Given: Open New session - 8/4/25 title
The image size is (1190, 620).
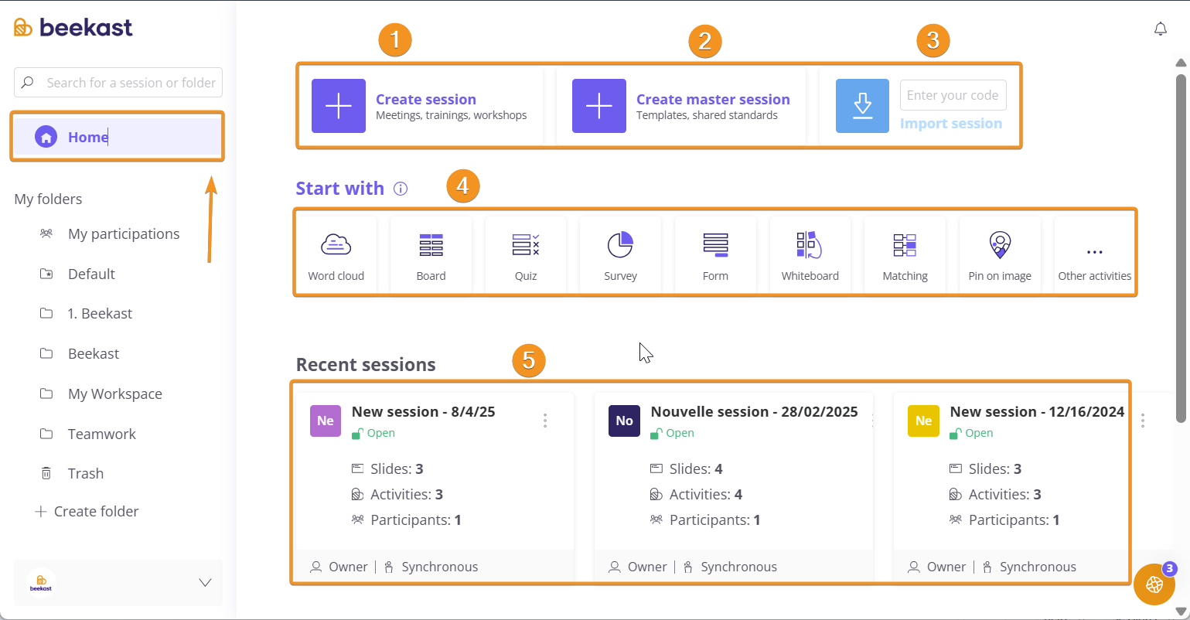Looking at the screenshot, I should point(424,411).
